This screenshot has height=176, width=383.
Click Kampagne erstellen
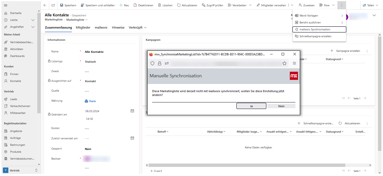[345, 51]
